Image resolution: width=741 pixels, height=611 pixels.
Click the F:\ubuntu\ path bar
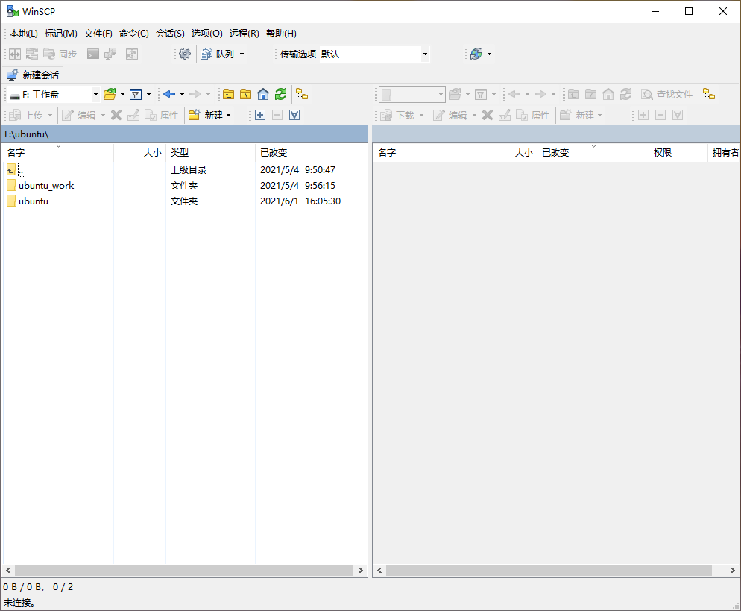click(x=185, y=134)
